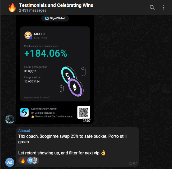Open the wizard profile avatar of sender
The width and height of the screenshot is (172, 169).
pyautogui.click(x=10, y=119)
